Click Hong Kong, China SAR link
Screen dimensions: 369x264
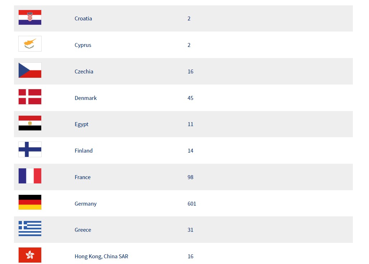coord(101,256)
